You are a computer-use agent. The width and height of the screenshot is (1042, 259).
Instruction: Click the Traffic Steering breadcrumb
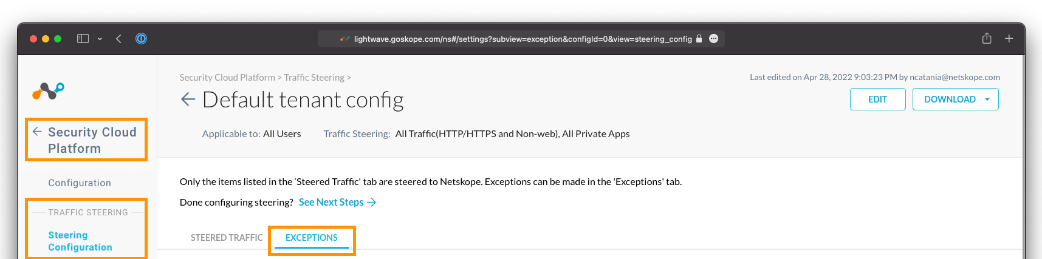pyautogui.click(x=314, y=78)
